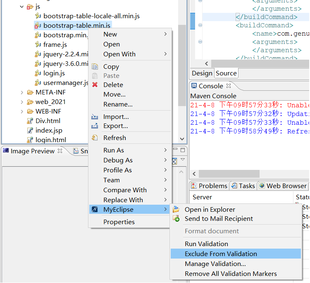Click the bootstrap-table.min.js file icon
This screenshot has width=310, height=283.
(x=38, y=25)
